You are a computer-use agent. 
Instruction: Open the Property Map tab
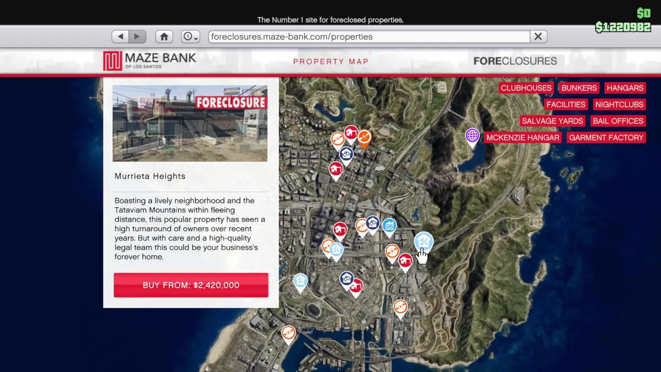[331, 61]
